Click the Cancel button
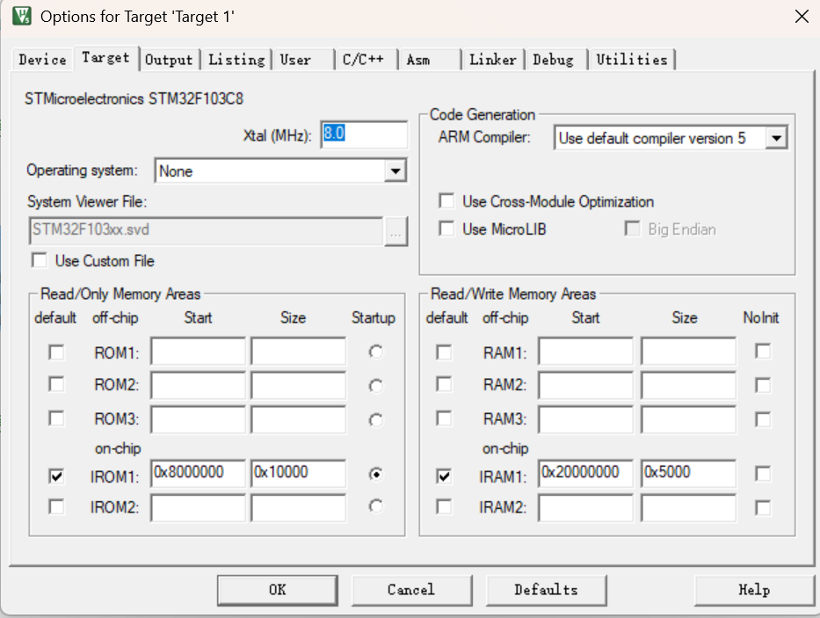Image resolution: width=820 pixels, height=618 pixels. [411, 590]
